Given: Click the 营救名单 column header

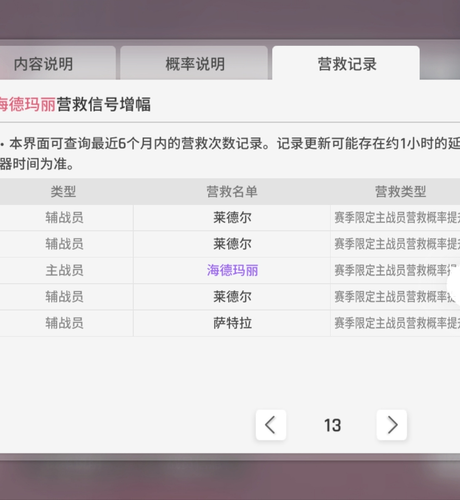Looking at the screenshot, I should coord(232,192).
